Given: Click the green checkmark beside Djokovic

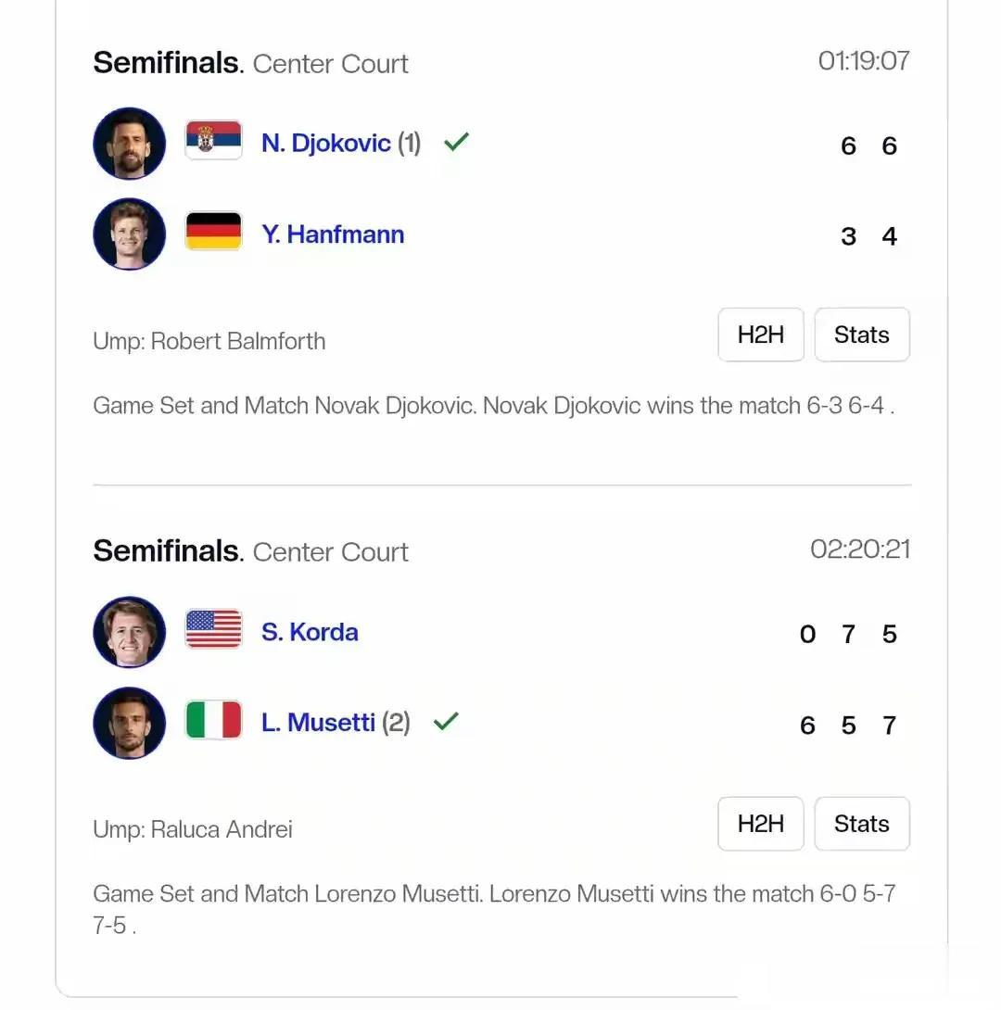Looking at the screenshot, I should point(456,142).
